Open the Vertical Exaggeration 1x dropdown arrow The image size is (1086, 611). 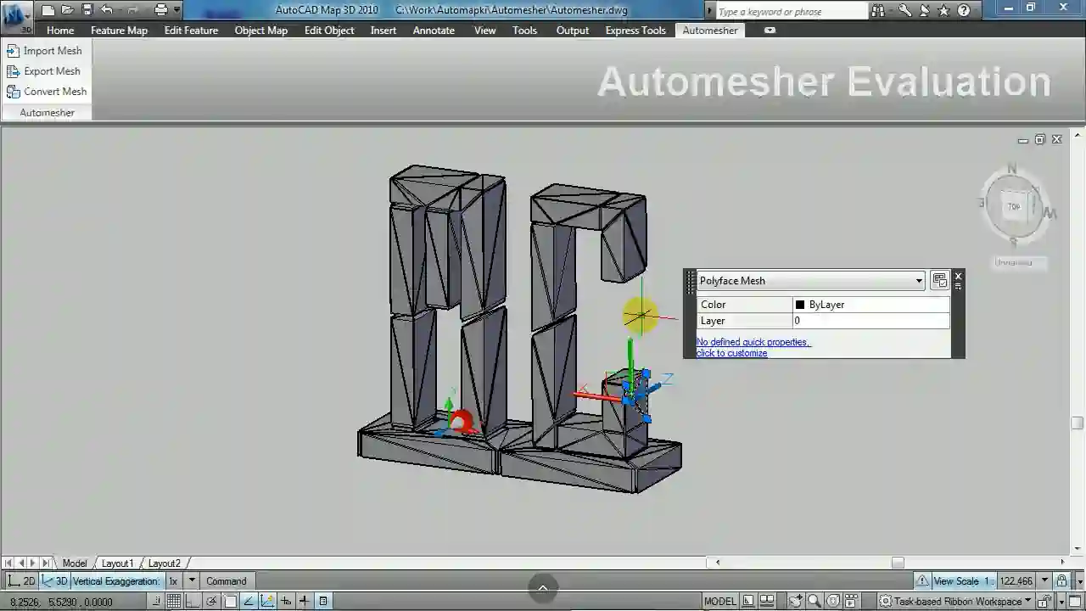point(192,581)
